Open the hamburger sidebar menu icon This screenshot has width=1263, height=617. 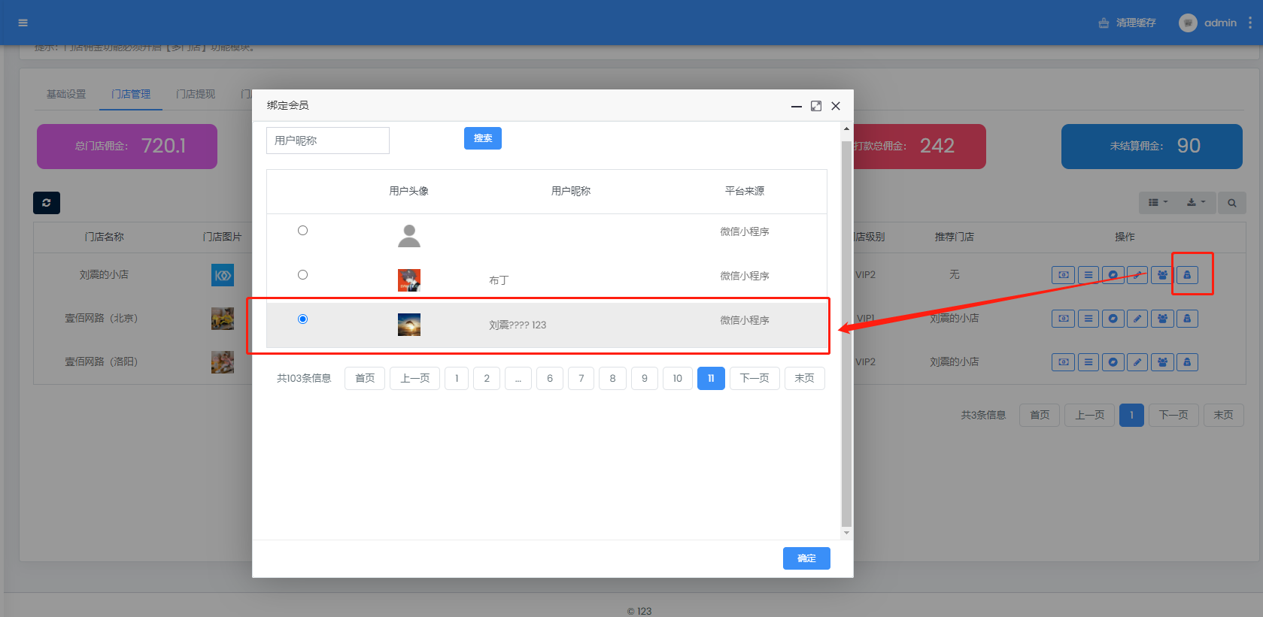click(23, 23)
